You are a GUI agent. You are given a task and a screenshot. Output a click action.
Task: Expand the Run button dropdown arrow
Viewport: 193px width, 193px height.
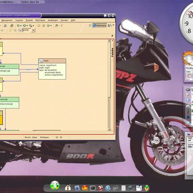[x=27, y=26]
